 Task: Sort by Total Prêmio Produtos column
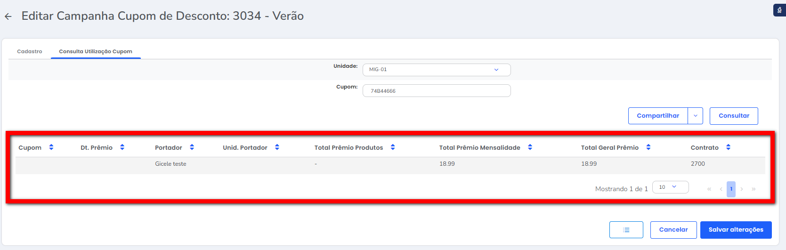click(393, 147)
